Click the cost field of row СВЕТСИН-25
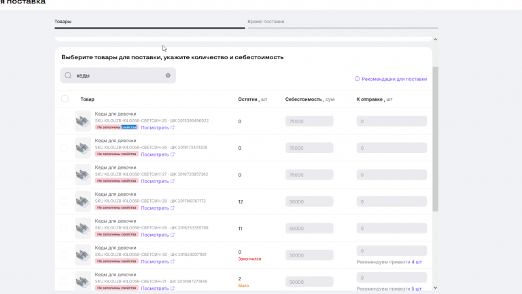 click(x=309, y=121)
